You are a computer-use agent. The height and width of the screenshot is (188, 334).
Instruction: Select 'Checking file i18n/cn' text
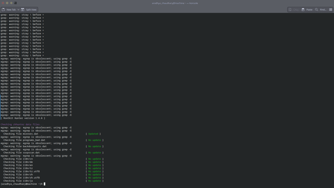tap(18, 159)
